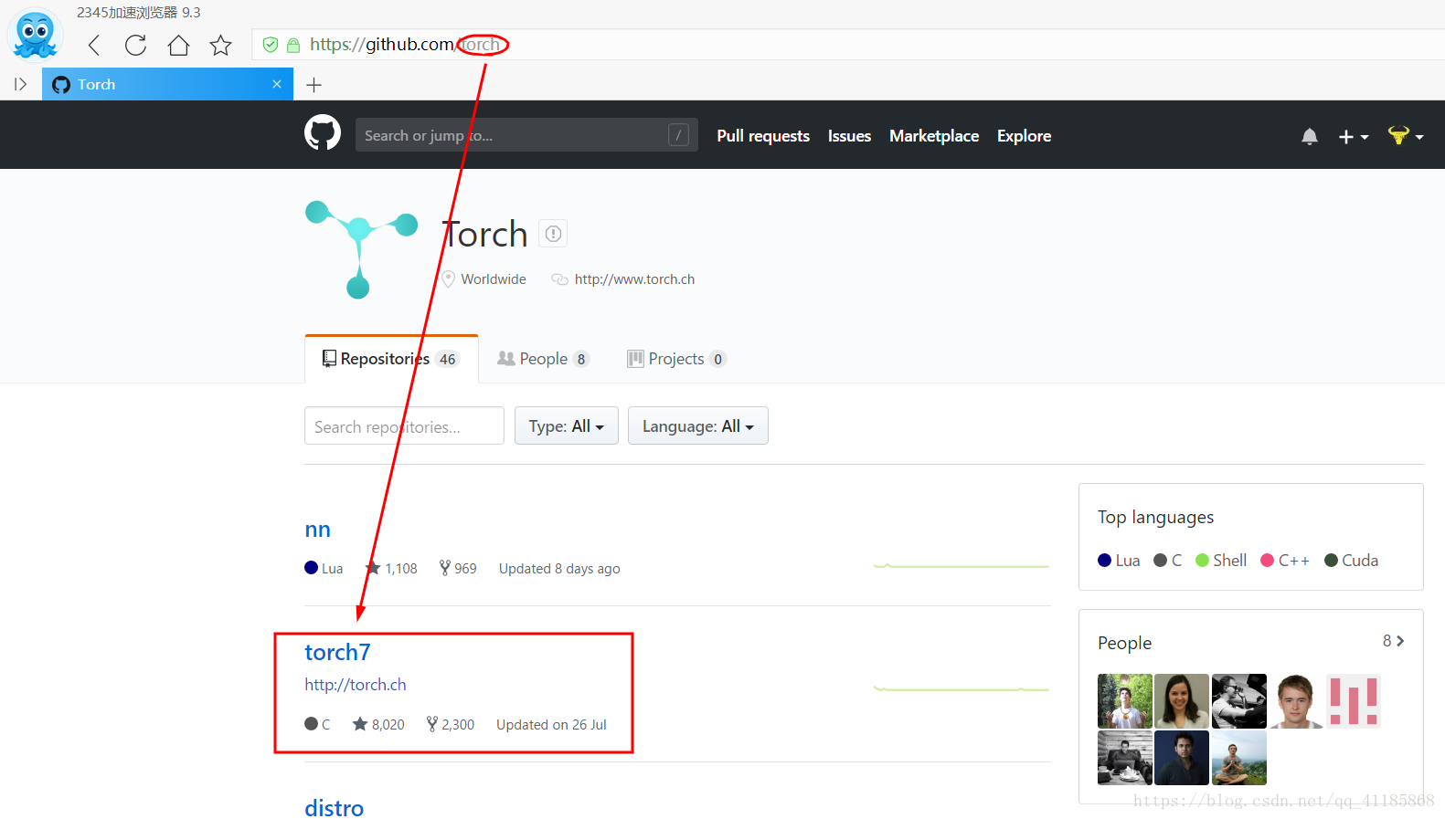The image size is (1445, 819).
Task: Click the browser back arrow
Action: pos(94,45)
